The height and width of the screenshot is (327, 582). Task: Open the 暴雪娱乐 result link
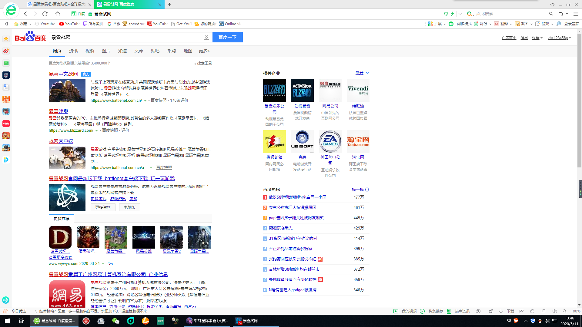click(x=59, y=111)
